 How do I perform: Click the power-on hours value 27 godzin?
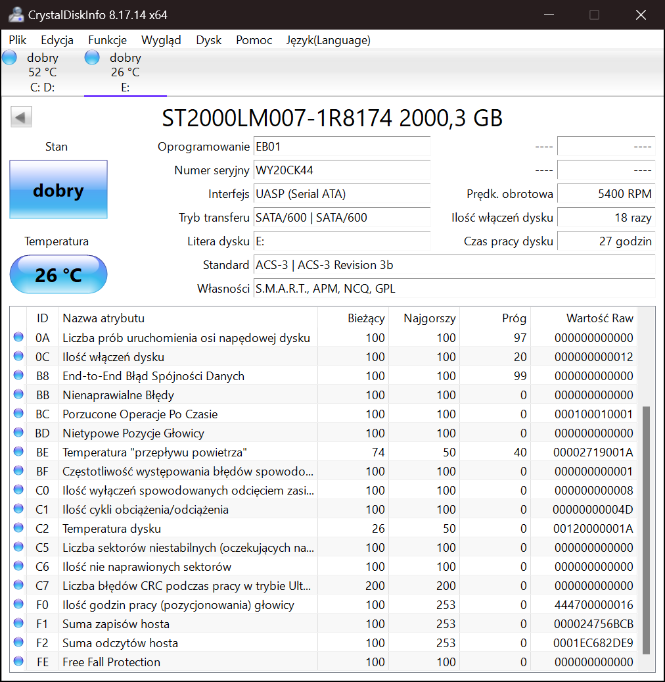[x=606, y=241]
